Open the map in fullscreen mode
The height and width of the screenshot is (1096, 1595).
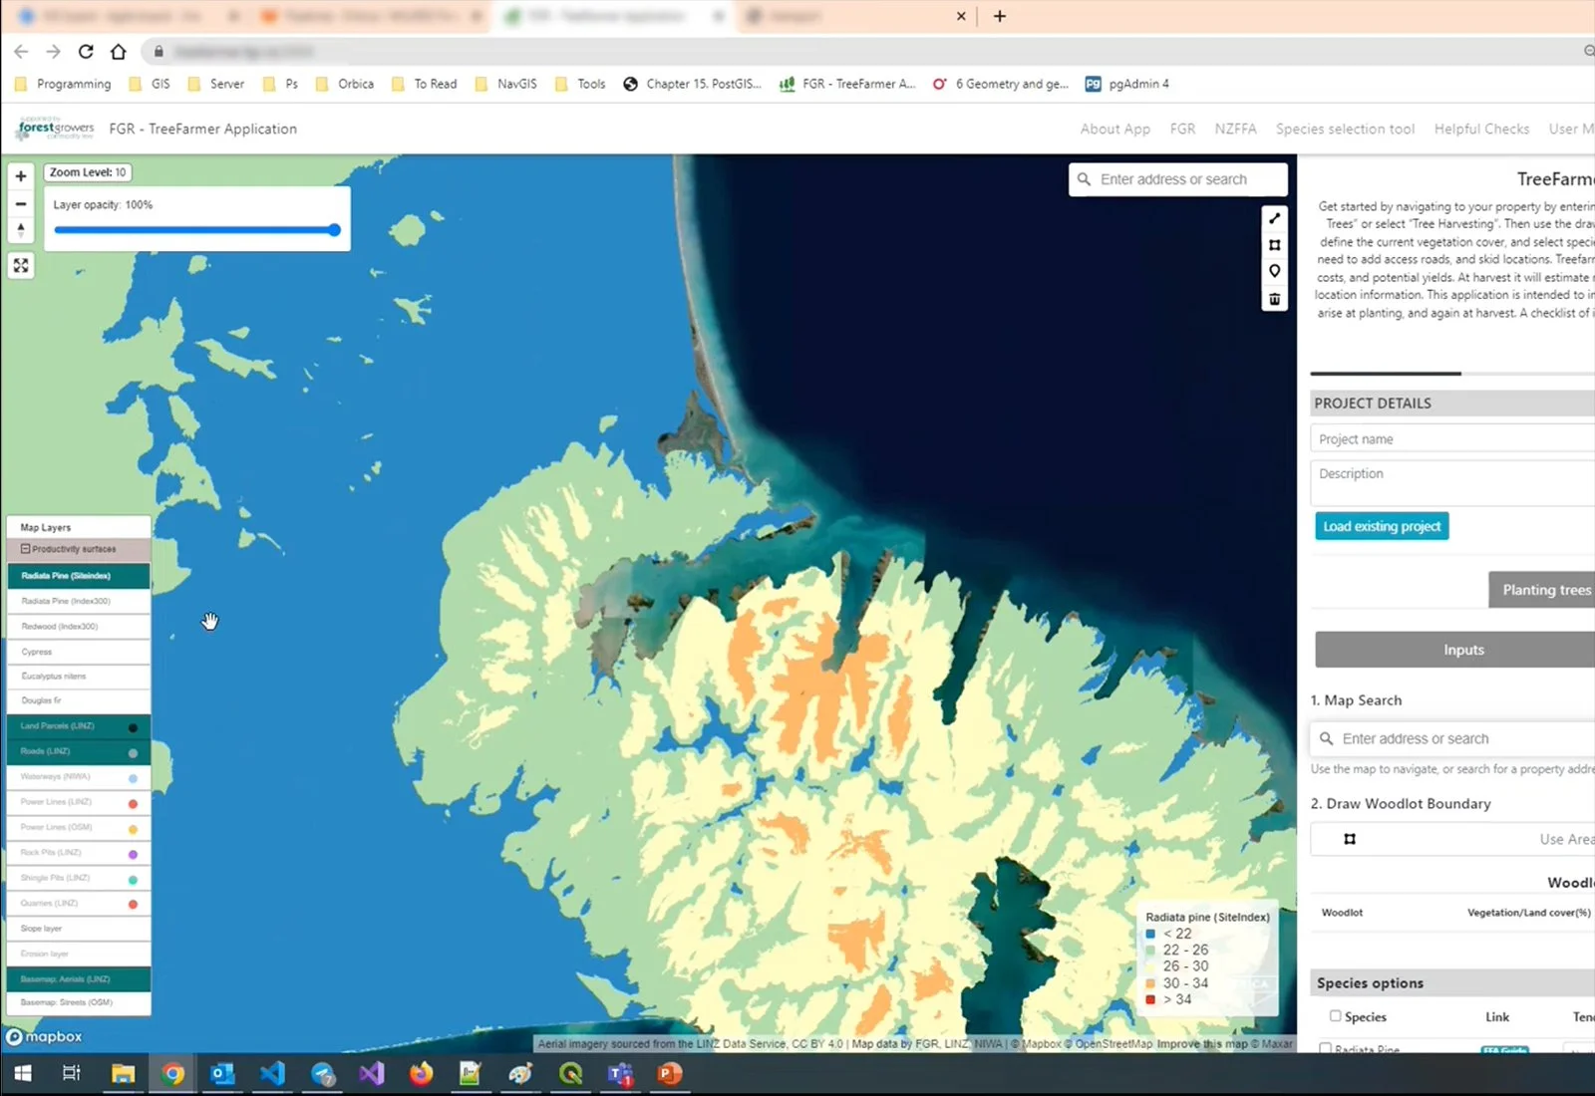click(x=21, y=265)
